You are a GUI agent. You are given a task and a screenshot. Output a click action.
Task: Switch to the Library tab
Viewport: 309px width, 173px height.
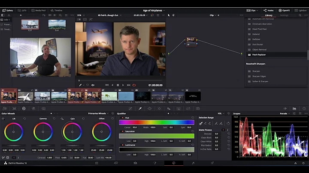point(269,15)
